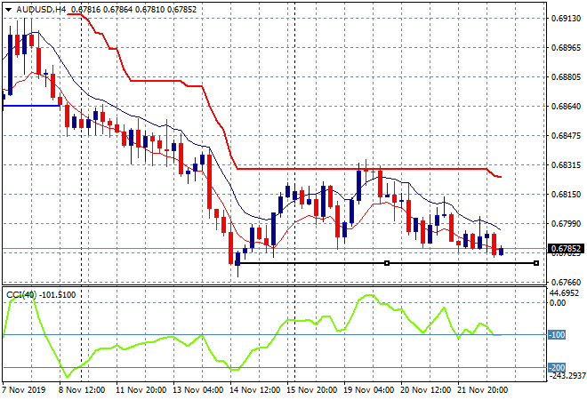Click the 0.68150 price axis label
Screen dimensions: 587x400
[x=566, y=194]
